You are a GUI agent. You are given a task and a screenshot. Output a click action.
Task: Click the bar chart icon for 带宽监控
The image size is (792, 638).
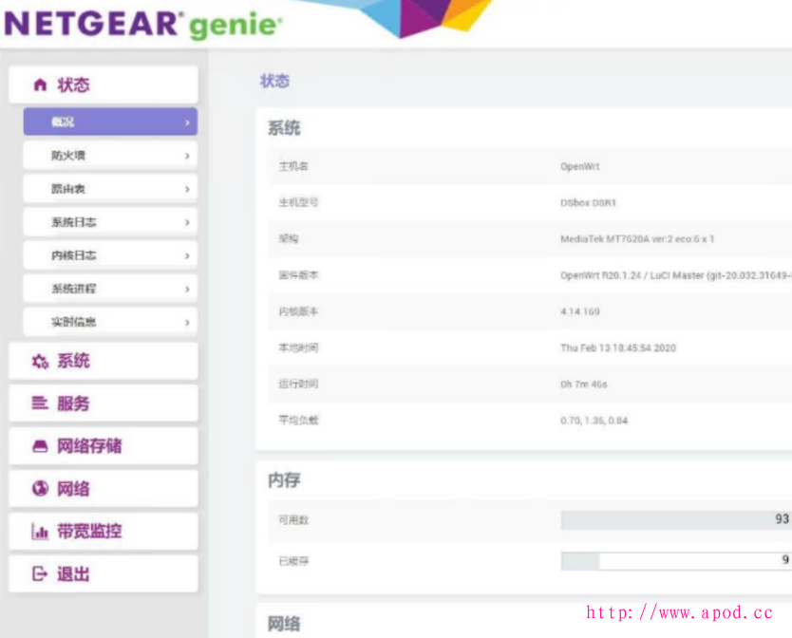39,532
